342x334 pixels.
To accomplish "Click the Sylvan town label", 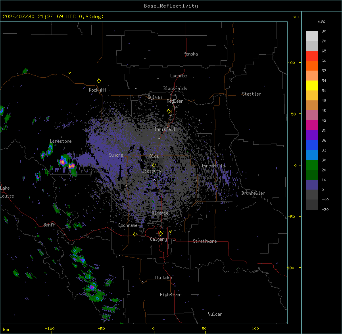I will [x=155, y=97].
